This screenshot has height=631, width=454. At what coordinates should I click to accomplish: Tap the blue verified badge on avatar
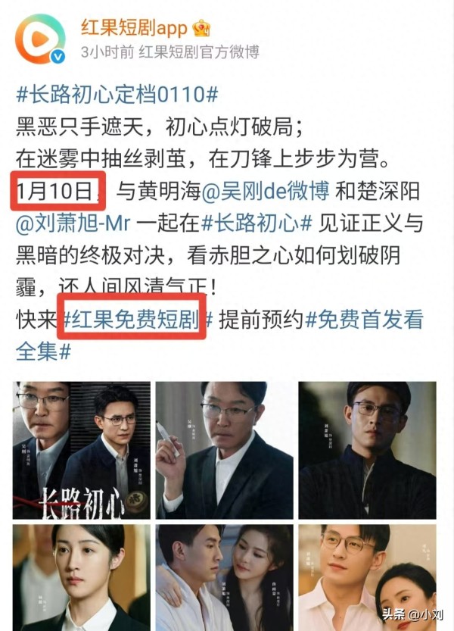click(58, 56)
